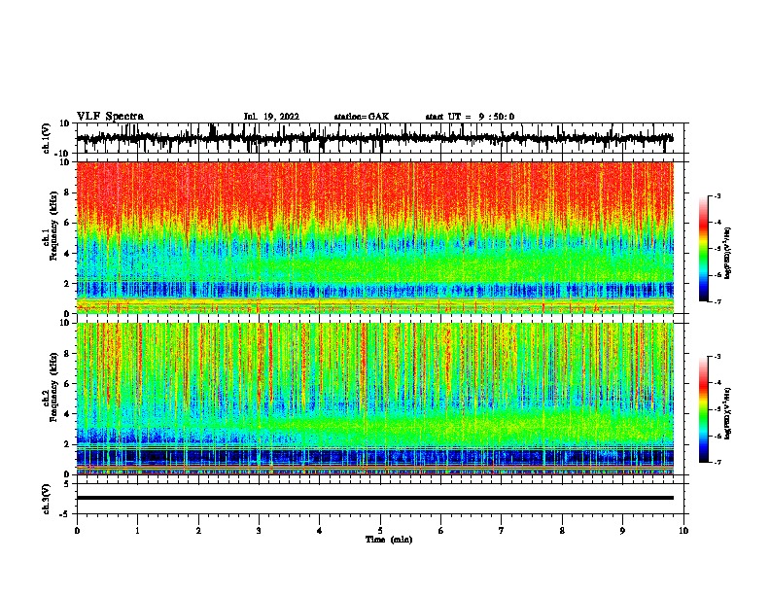Click the "6" kHz tick on ch.2 spectrogram
The image size is (770, 595).
point(67,384)
